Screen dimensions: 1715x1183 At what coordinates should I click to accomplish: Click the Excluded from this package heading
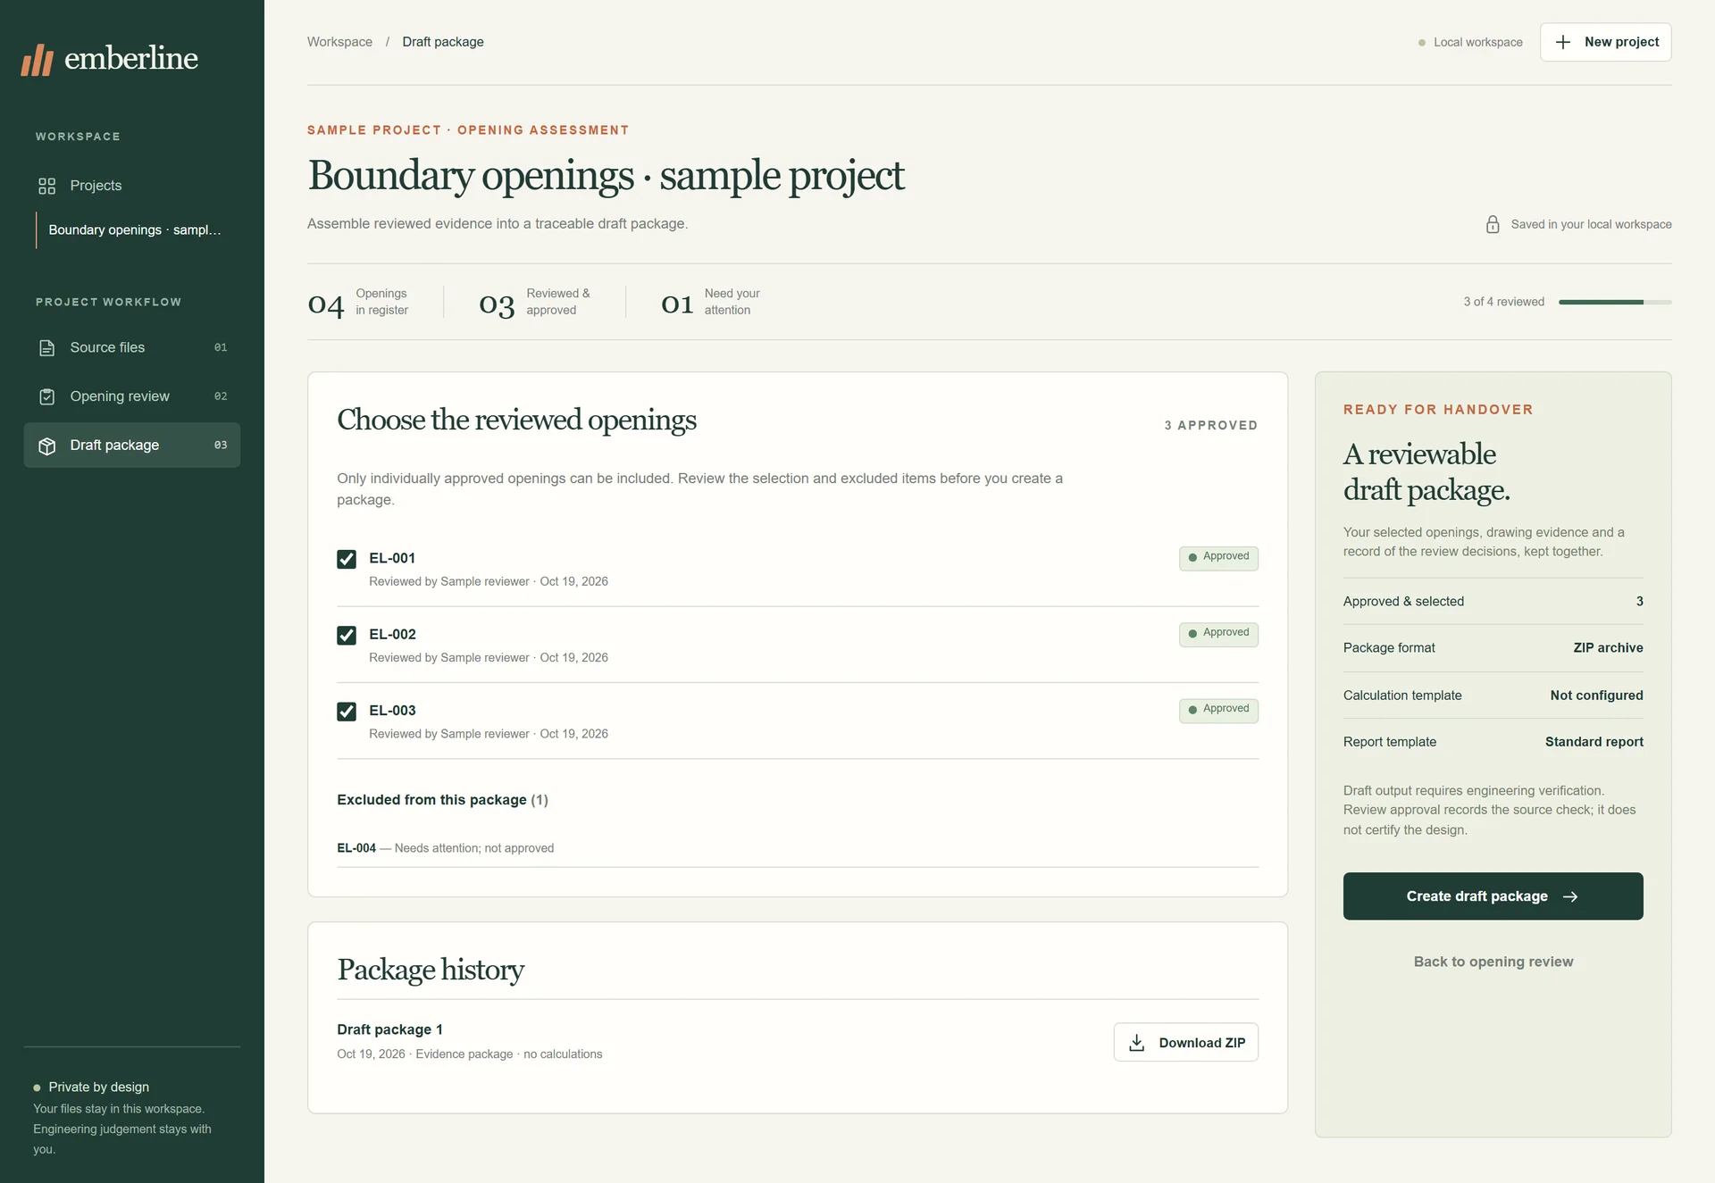point(442,800)
